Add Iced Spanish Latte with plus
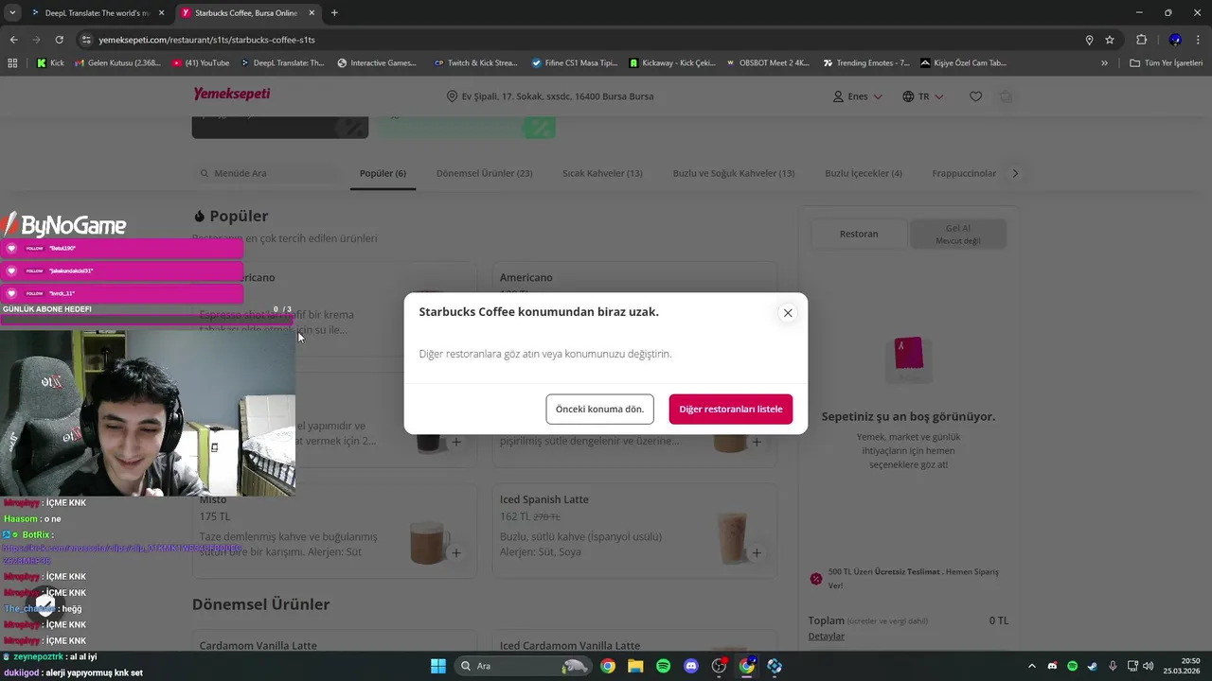Viewport: 1212px width, 681px height. [x=757, y=552]
